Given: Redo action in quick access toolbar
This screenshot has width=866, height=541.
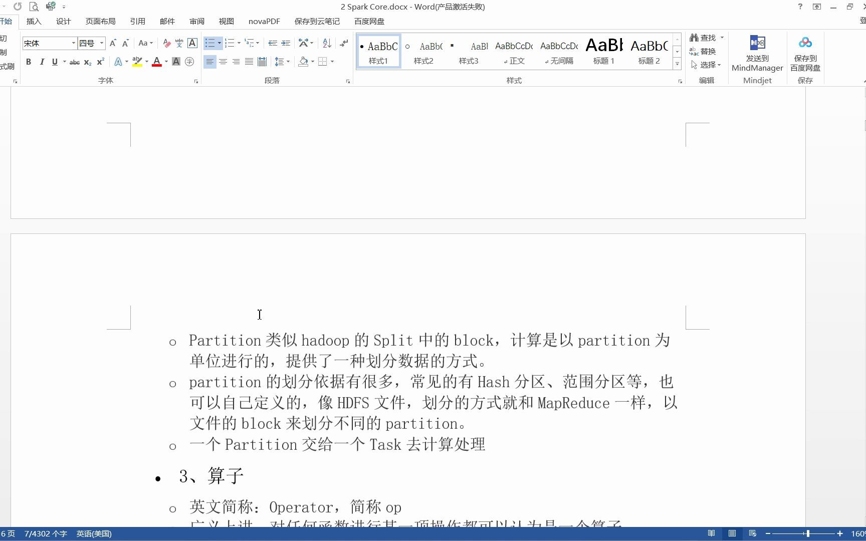Looking at the screenshot, I should click(x=18, y=7).
